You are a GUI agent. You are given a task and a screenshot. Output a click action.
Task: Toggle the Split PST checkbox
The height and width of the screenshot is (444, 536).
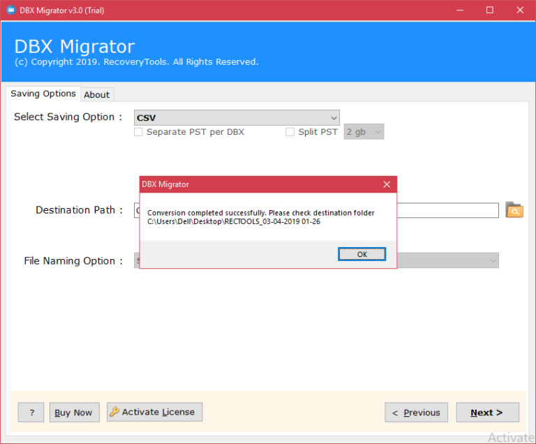pos(290,132)
